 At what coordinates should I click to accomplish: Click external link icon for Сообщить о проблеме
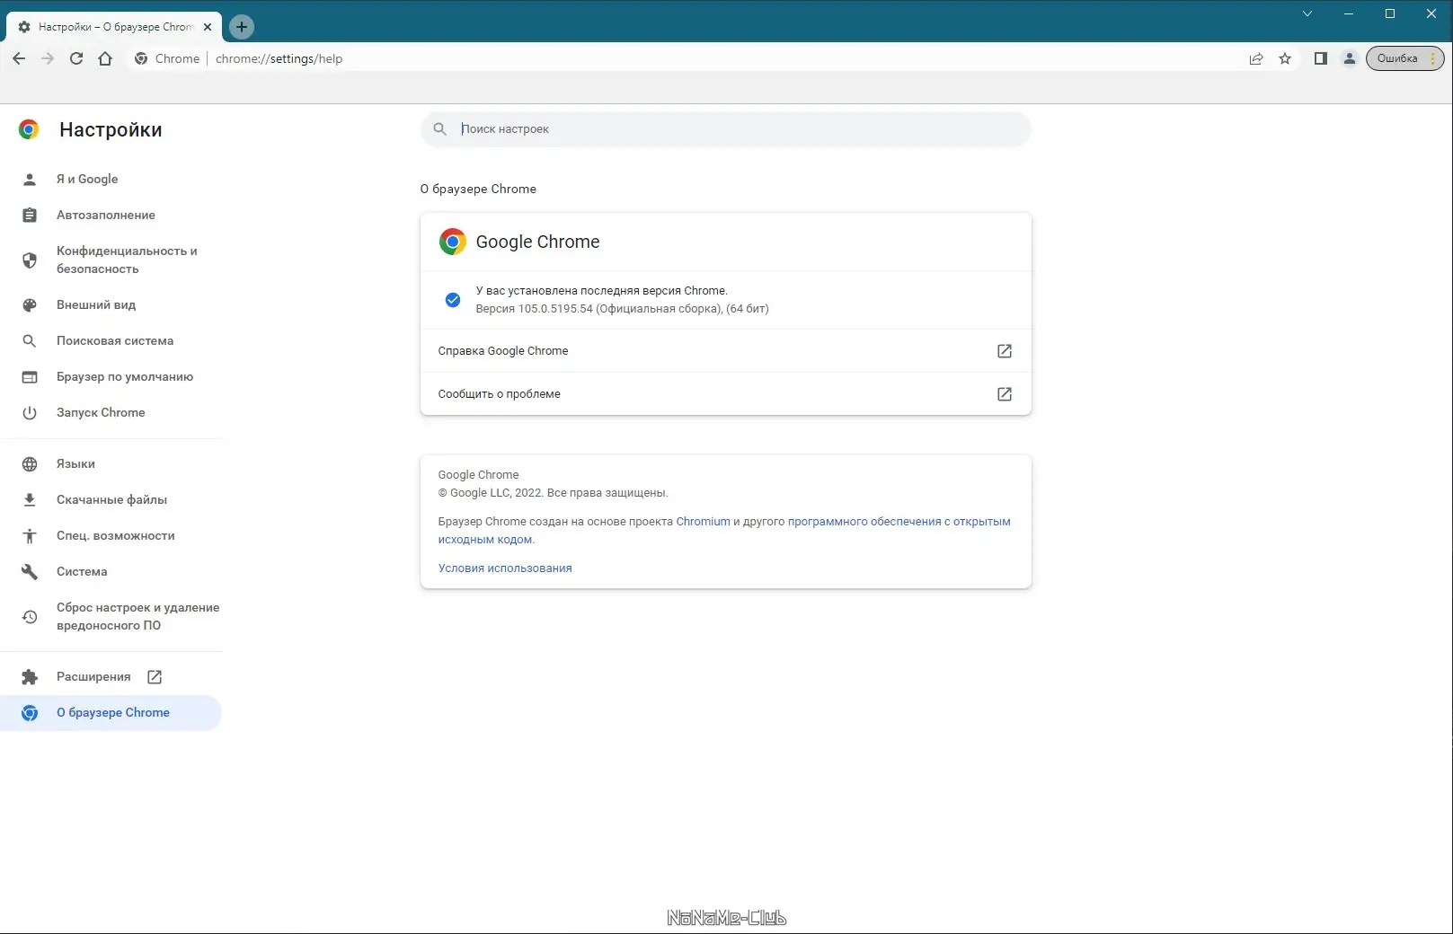click(1005, 394)
